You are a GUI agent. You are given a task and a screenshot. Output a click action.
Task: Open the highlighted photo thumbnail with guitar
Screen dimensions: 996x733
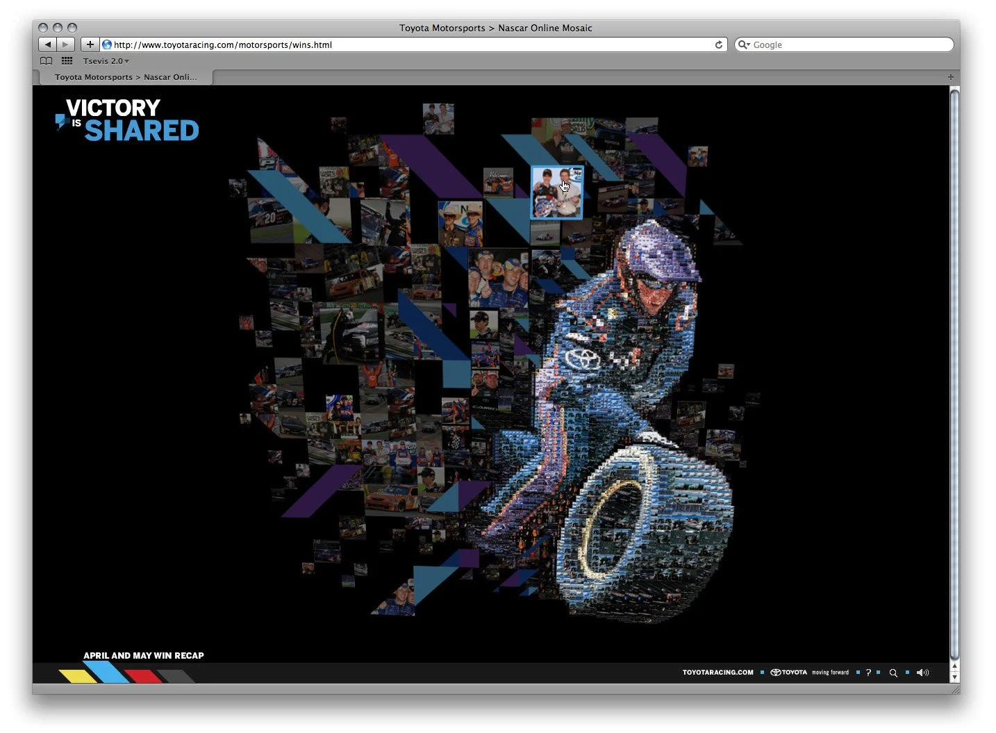point(557,192)
